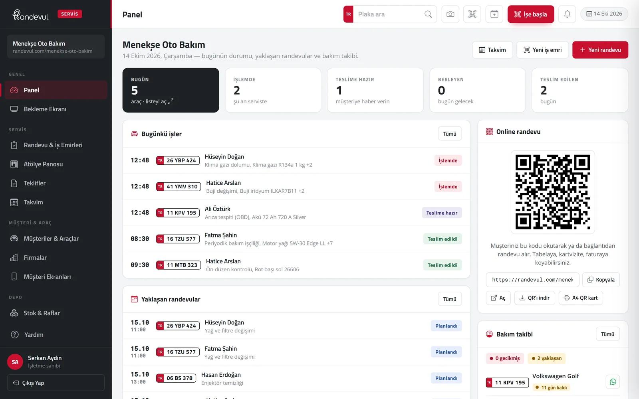Screen dimensions: 639x399
Task: Click SA user avatar
Action: (15, 362)
